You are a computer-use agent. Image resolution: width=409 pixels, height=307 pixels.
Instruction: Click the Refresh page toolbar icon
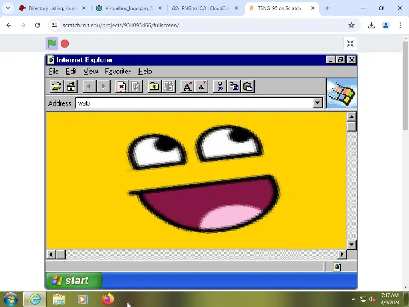(136, 86)
